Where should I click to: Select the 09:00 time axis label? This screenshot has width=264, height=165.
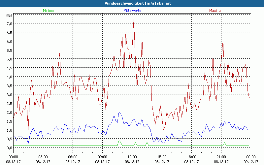click(102, 157)
